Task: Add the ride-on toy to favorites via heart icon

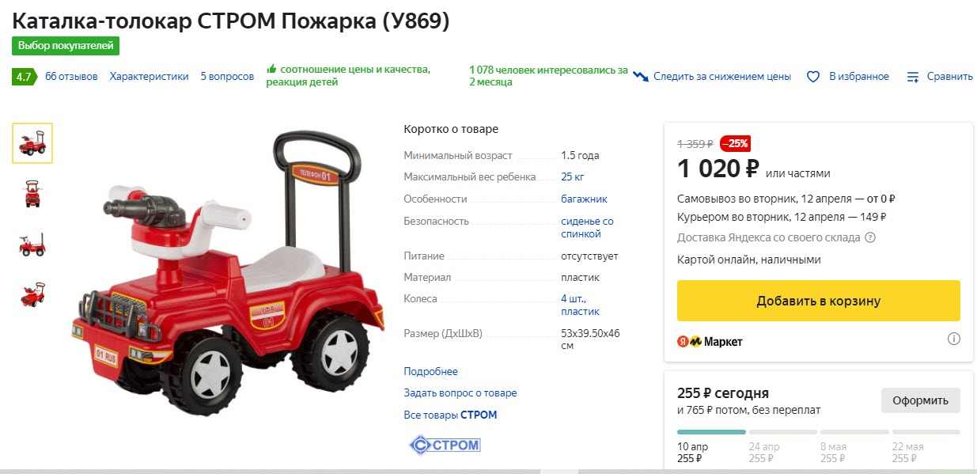Action: click(x=813, y=76)
